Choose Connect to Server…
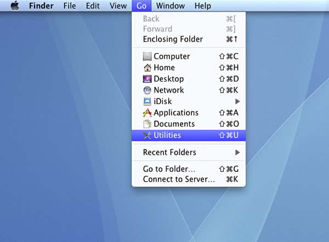This screenshot has height=242, width=329. [189, 180]
